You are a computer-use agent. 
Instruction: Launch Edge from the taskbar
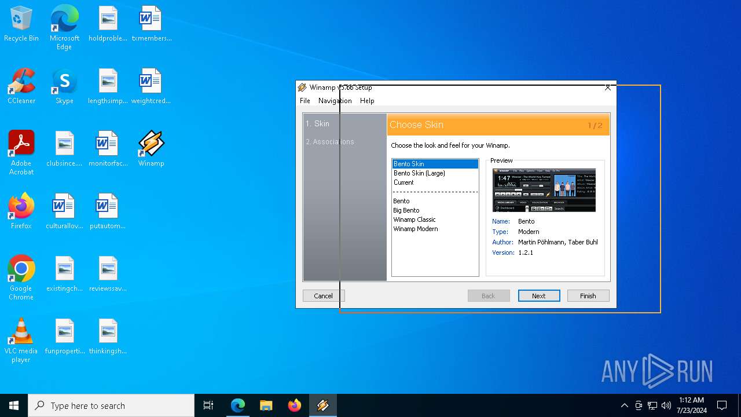(238, 405)
